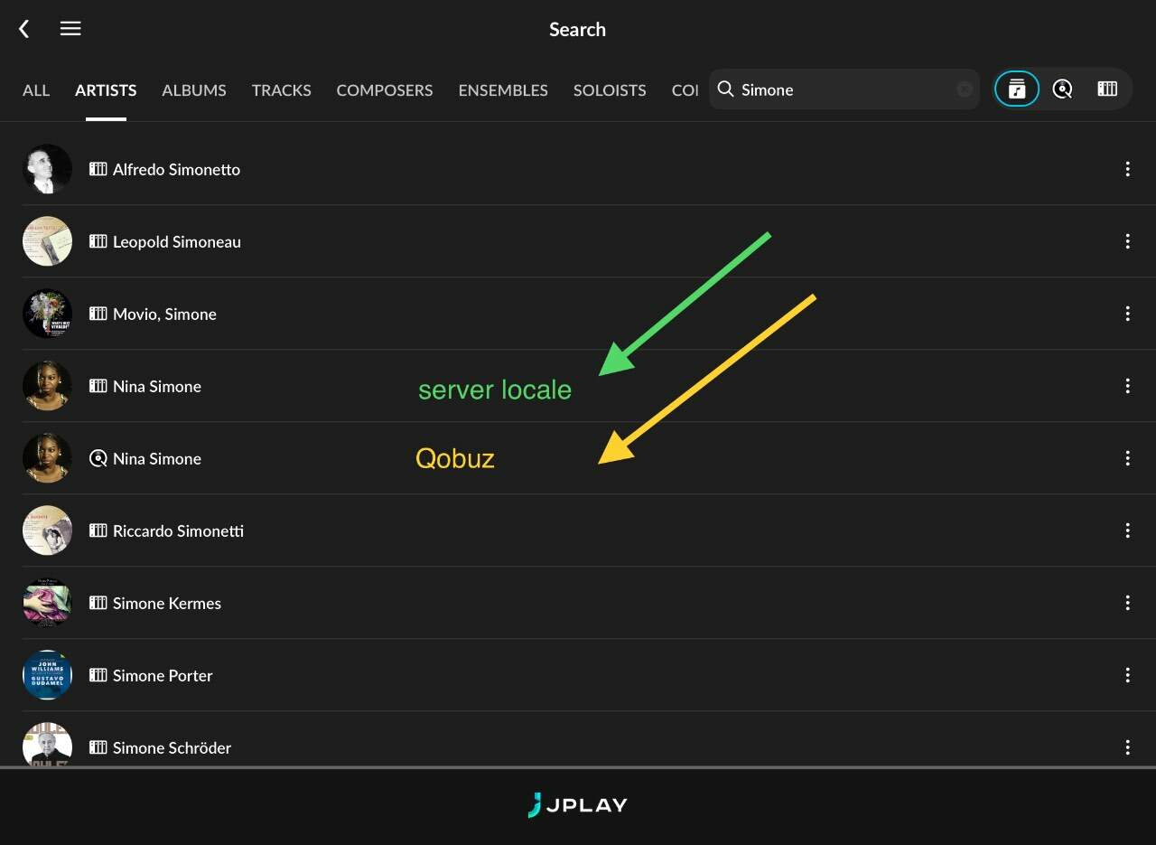The height and width of the screenshot is (845, 1156).
Task: Click the Simone search input field
Action: coord(844,89)
